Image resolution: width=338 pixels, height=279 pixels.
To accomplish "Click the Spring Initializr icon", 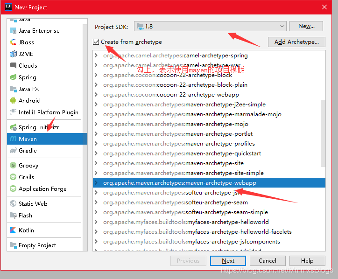I will coord(13,127).
